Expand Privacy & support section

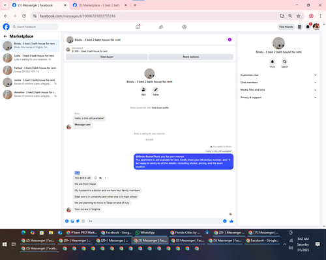[x=278, y=97]
